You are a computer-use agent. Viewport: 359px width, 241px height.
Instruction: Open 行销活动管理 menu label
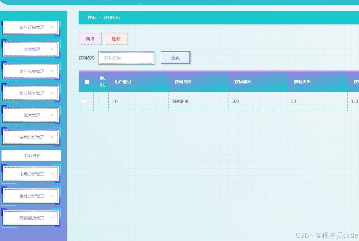point(32,218)
